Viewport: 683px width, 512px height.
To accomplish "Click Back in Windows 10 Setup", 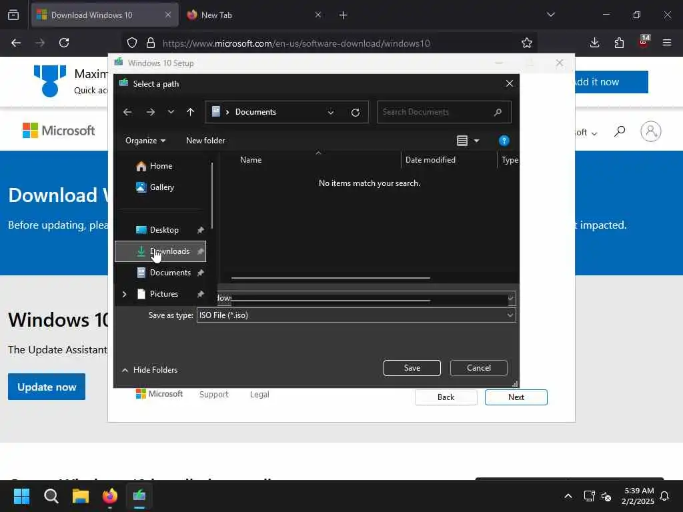I will [446, 397].
